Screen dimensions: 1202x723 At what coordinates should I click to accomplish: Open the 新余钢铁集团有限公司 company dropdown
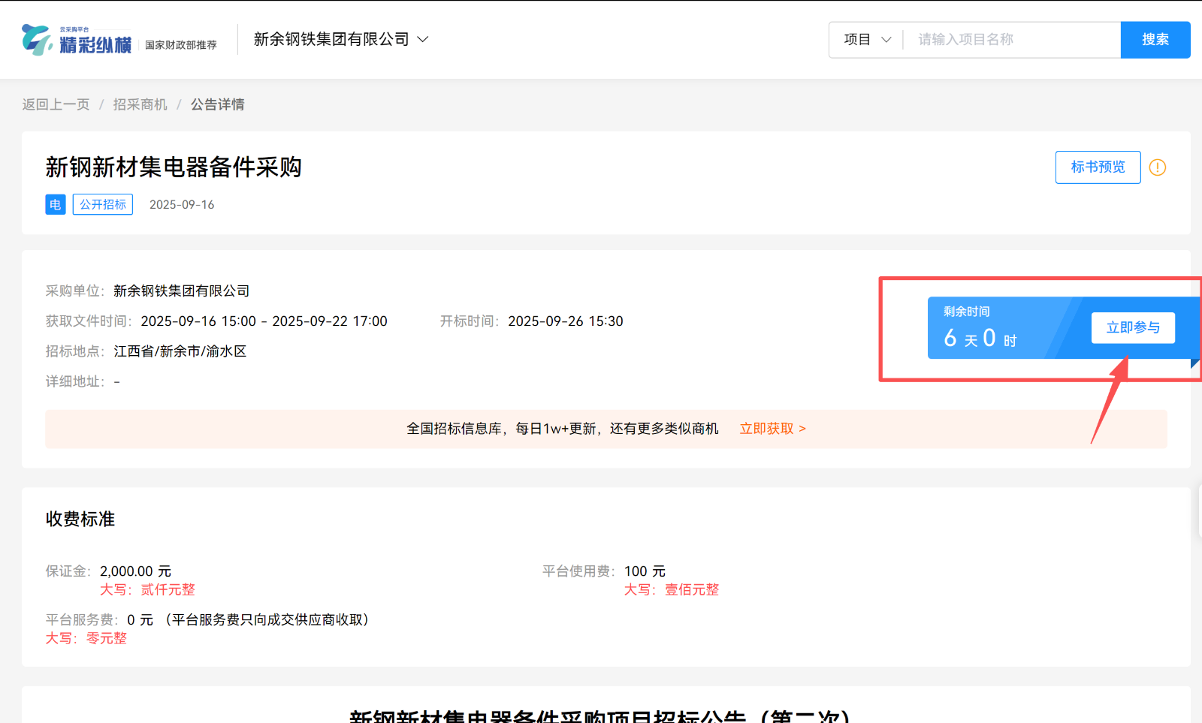tap(340, 39)
